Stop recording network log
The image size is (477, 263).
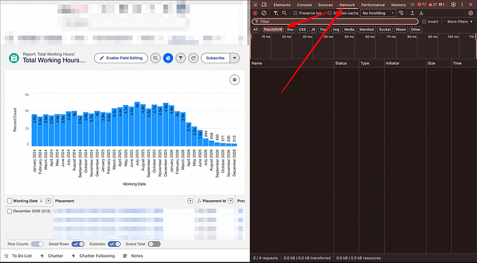(256, 13)
